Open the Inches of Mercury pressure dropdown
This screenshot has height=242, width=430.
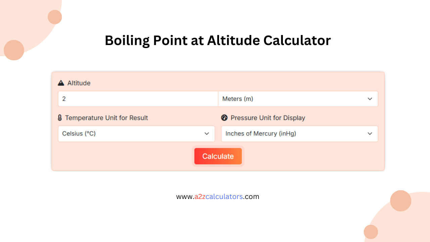[x=299, y=134]
